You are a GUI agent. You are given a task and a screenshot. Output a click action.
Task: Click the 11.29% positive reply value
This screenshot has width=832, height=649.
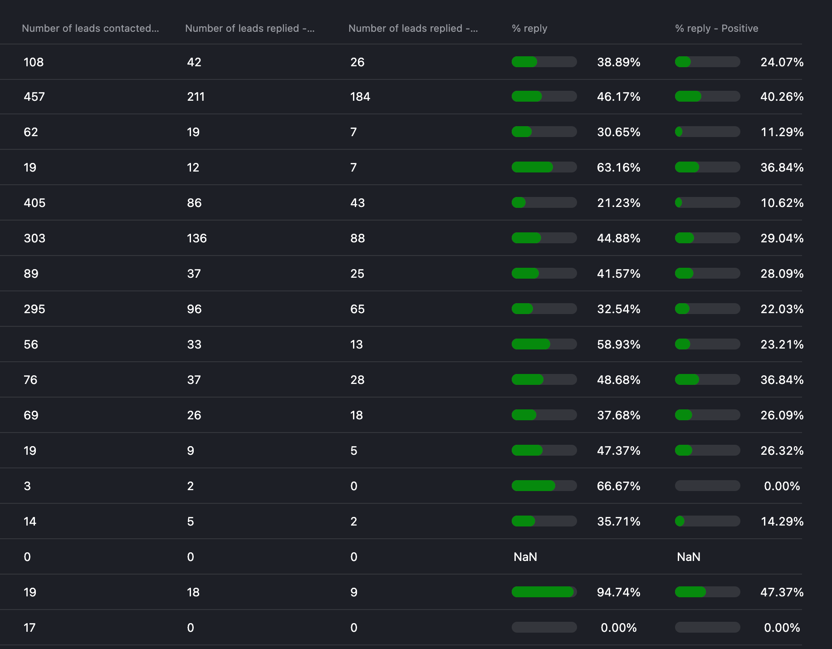tap(782, 132)
